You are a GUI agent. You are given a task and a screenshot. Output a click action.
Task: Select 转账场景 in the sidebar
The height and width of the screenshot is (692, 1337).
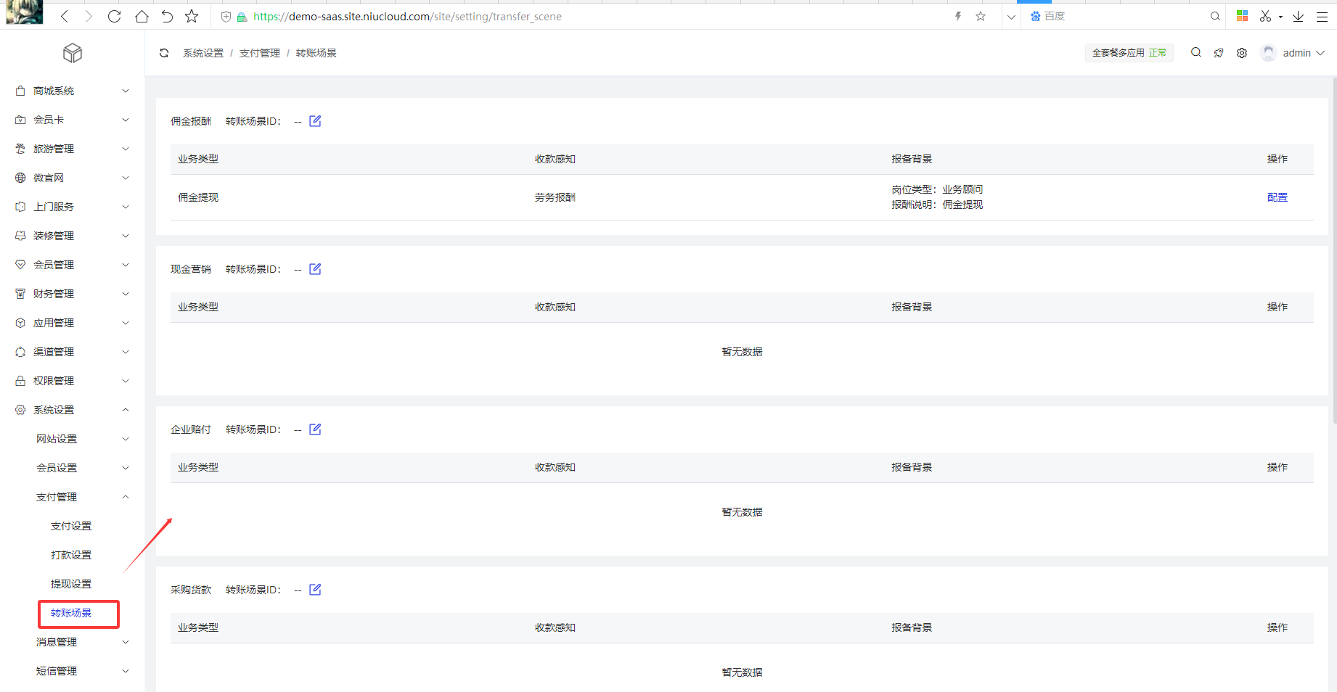pyautogui.click(x=71, y=613)
